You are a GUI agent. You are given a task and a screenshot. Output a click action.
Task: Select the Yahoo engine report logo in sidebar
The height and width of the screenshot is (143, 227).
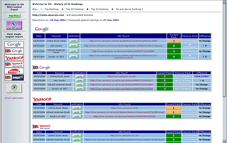click(x=14, y=58)
